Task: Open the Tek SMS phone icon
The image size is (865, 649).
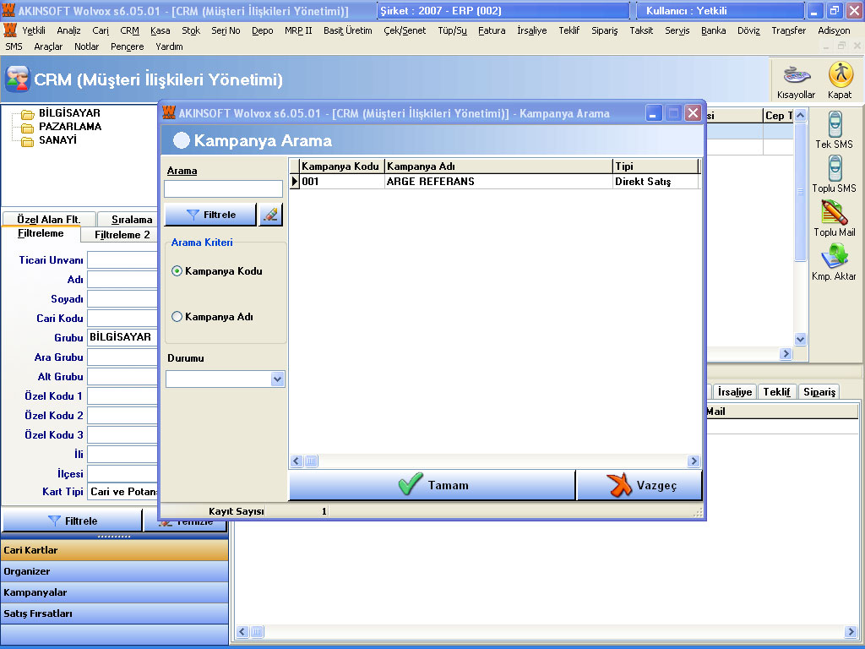Action: 835,129
